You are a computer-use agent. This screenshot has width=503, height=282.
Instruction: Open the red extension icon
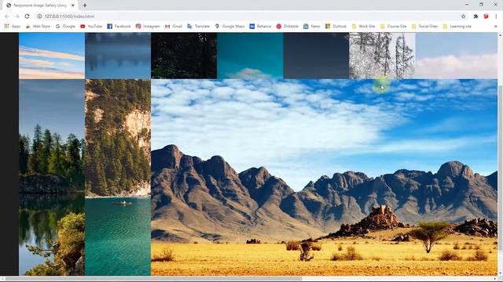point(486,16)
